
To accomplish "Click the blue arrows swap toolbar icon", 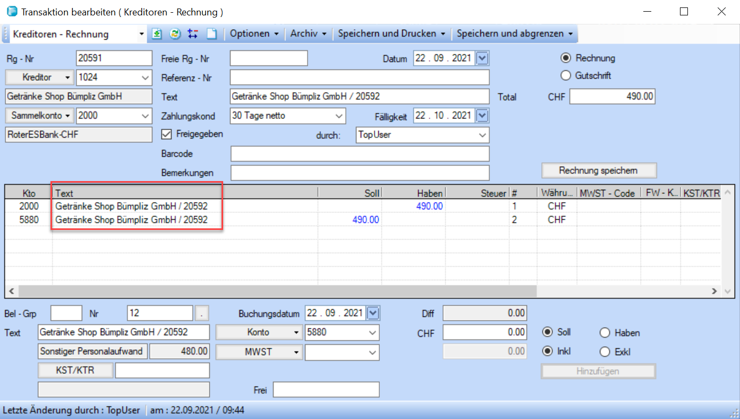I will click(x=193, y=34).
